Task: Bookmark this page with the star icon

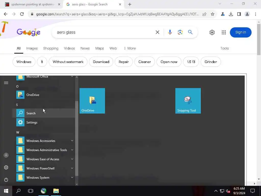Action: pos(212,14)
